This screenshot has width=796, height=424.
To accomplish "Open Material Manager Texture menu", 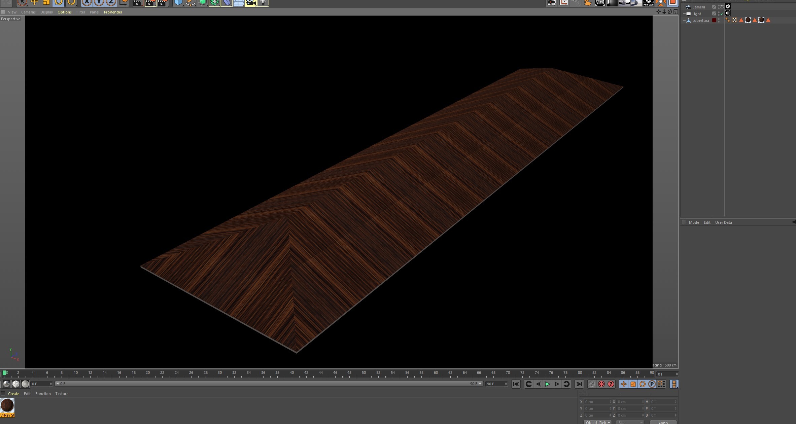I will click(62, 394).
